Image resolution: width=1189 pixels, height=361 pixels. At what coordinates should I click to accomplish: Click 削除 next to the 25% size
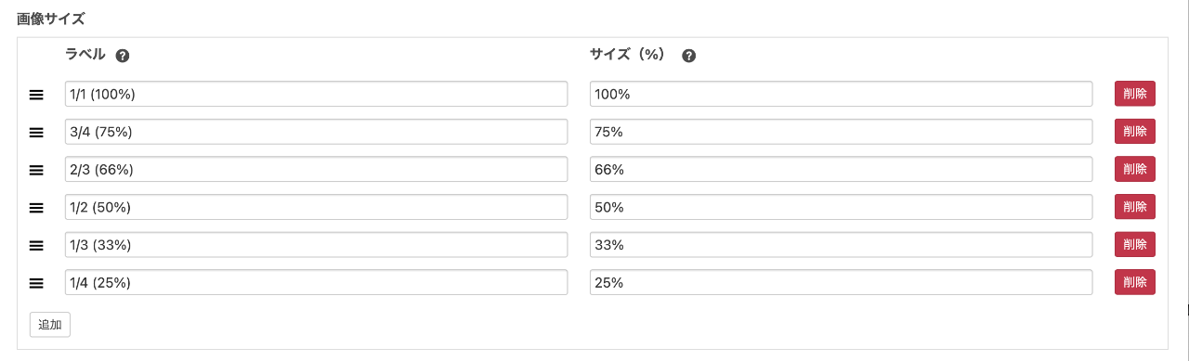[x=1135, y=282]
